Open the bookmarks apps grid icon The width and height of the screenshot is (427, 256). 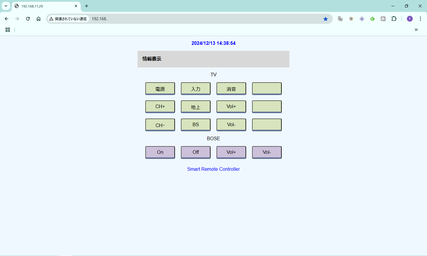point(8,30)
